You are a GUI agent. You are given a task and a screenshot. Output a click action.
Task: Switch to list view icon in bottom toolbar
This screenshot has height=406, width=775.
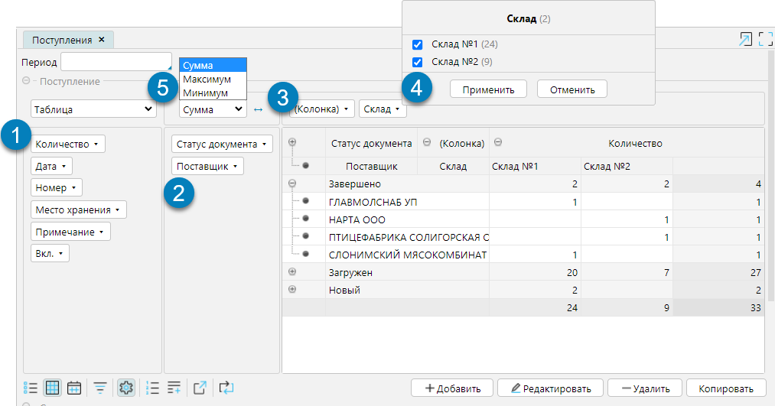click(x=31, y=388)
